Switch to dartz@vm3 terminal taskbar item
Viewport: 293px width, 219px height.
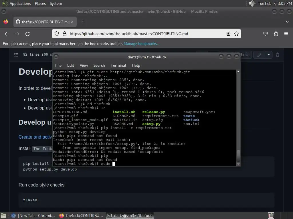tap(130, 216)
